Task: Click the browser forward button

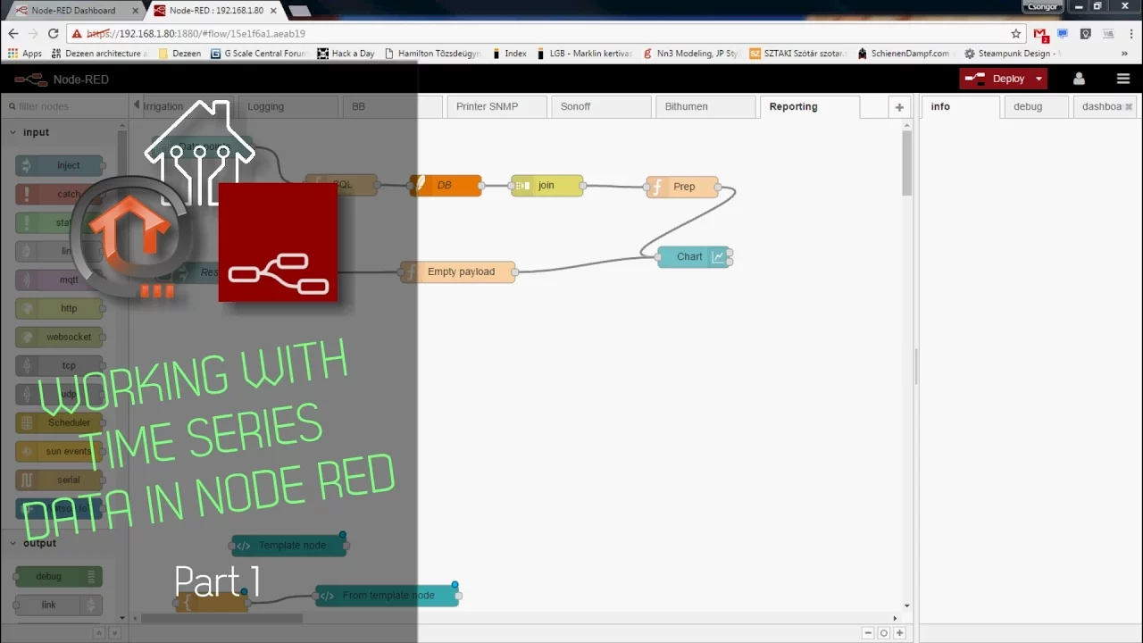Action: click(x=33, y=34)
